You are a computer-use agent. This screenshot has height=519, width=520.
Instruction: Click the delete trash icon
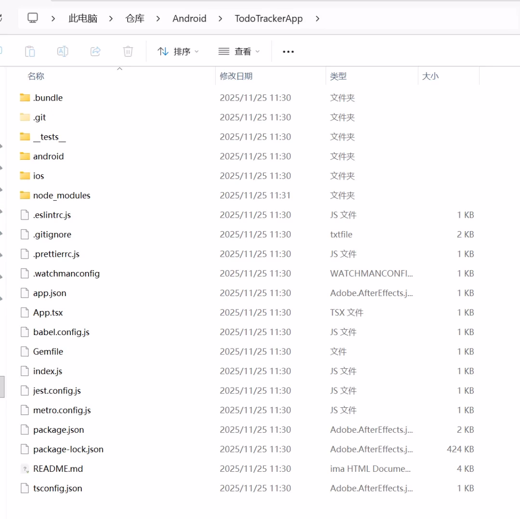(128, 52)
